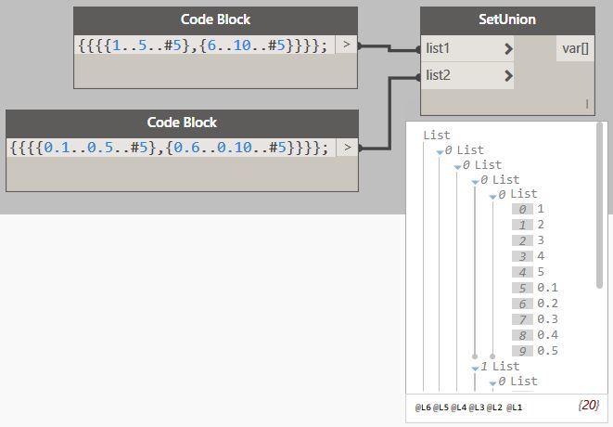Collapse the deepest '0 List' above value 1
This screenshot has width=613, height=427.
click(492, 195)
